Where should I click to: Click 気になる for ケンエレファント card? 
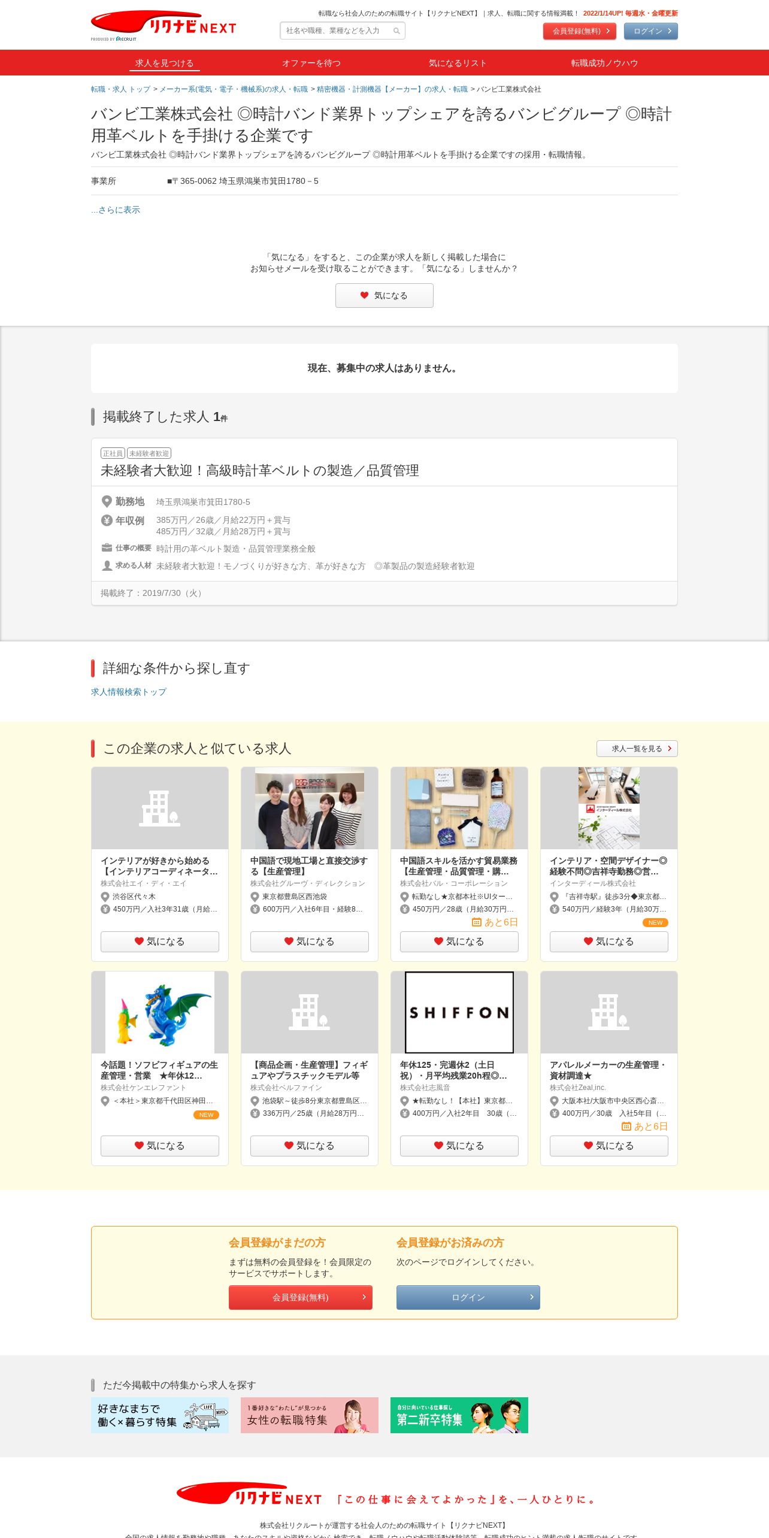pyautogui.click(x=160, y=1146)
